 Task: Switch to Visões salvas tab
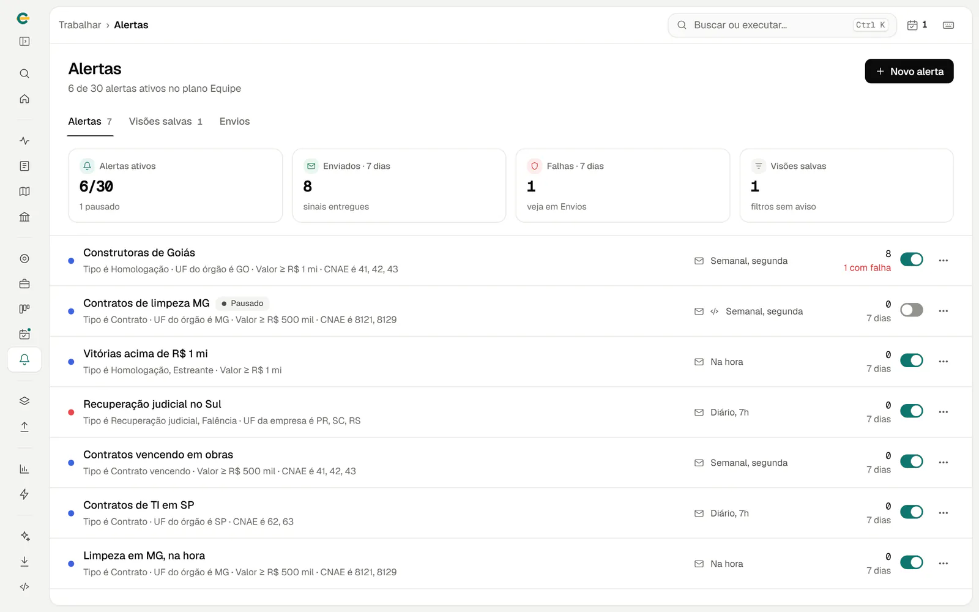coord(166,121)
